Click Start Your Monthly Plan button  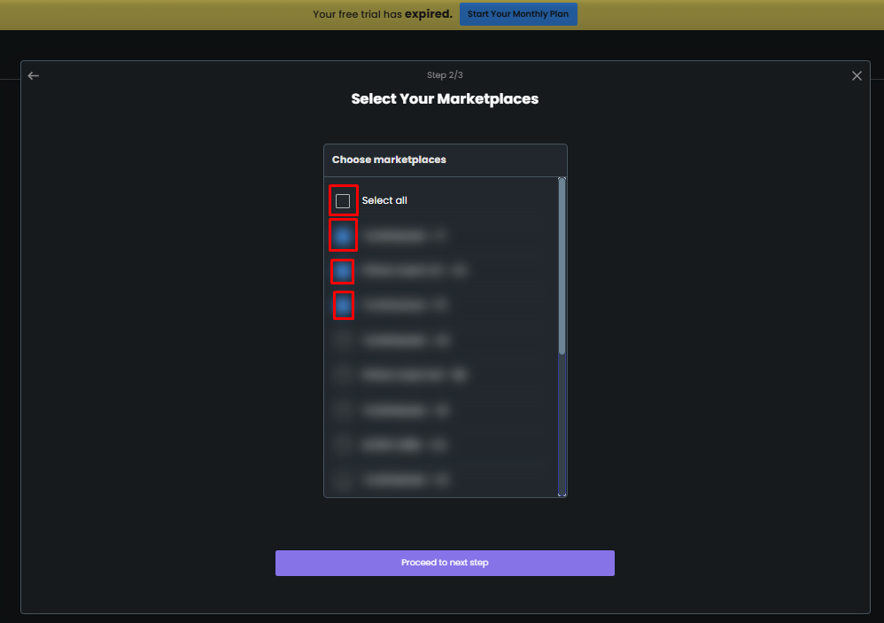tap(518, 14)
